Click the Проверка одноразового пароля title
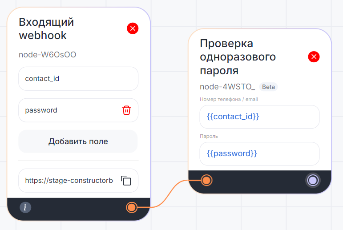 point(238,57)
